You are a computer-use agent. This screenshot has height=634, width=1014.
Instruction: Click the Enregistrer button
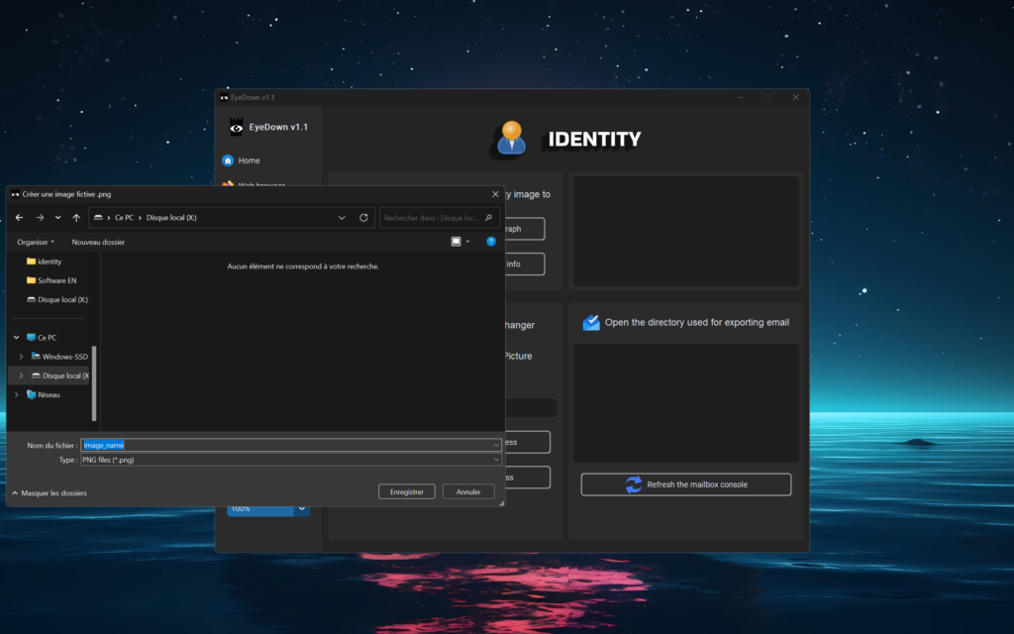406,491
